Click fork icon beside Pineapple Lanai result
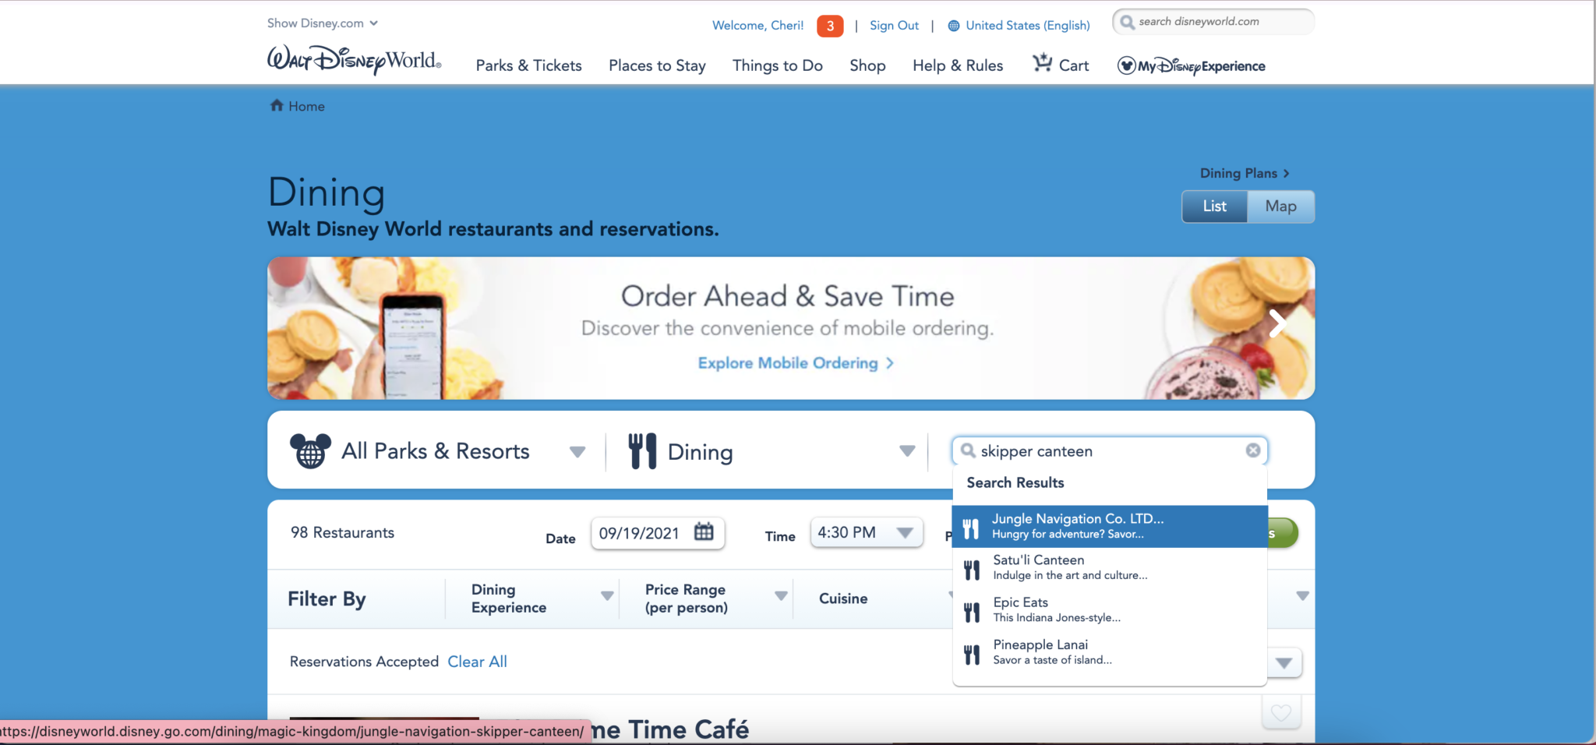 [x=972, y=655]
